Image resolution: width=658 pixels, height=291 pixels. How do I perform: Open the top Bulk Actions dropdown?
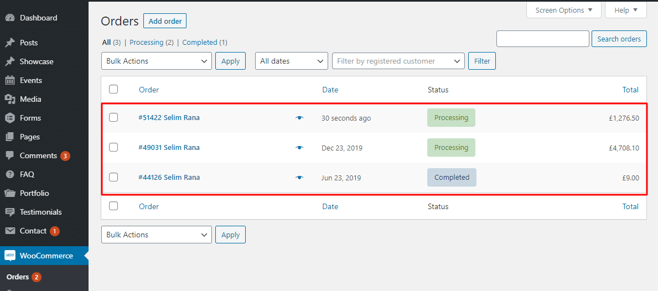click(x=156, y=61)
